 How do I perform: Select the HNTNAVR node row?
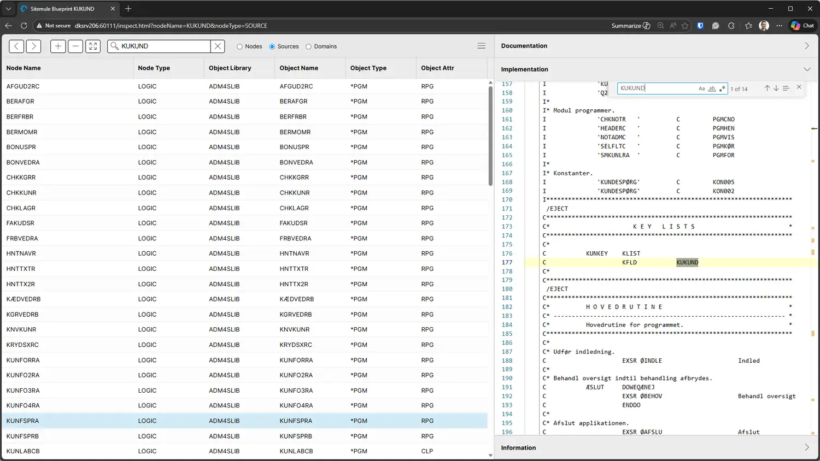(244, 253)
